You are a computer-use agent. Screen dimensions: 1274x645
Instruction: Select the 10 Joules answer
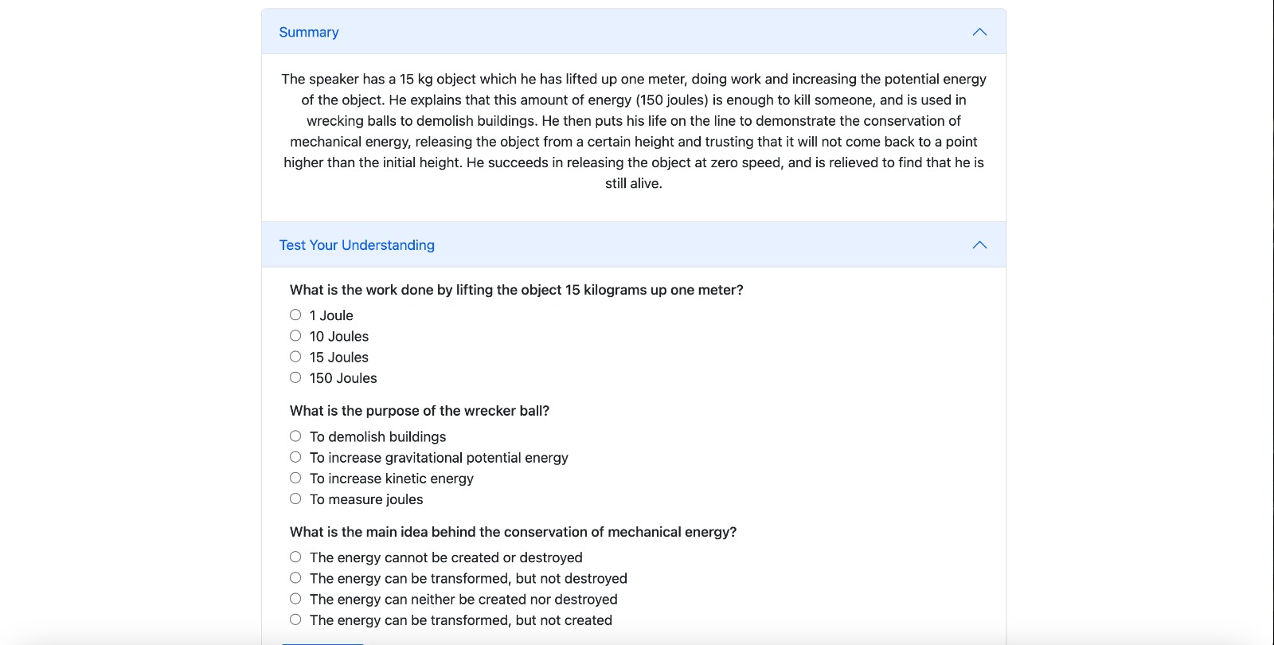[295, 335]
